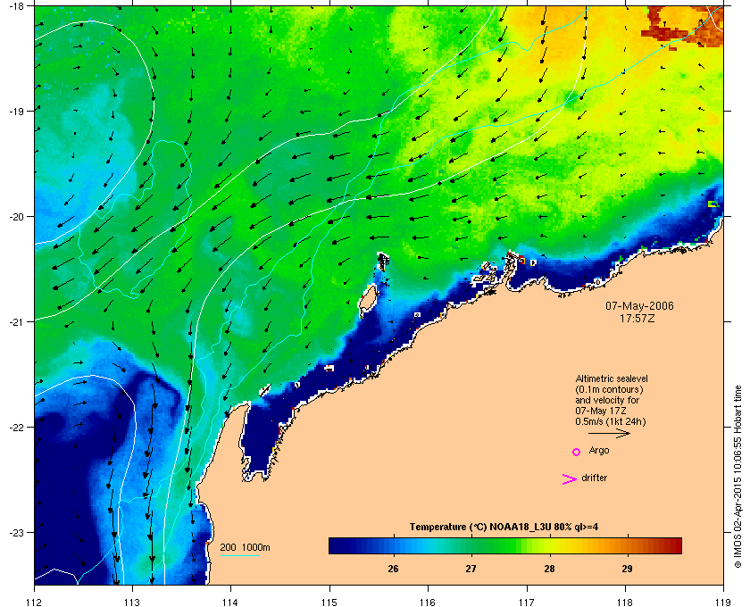Click the 'Argo' legend label
This screenshot has width=750, height=607.
599,450
